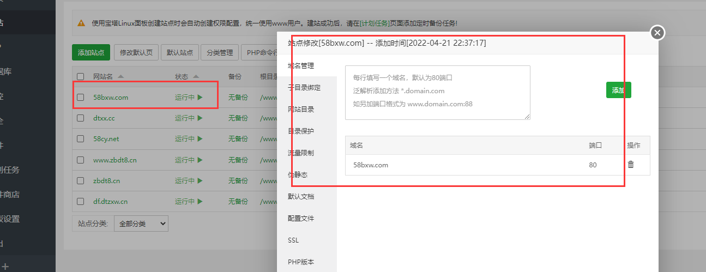Tick the select-all checkbox in table header

[x=81, y=77]
